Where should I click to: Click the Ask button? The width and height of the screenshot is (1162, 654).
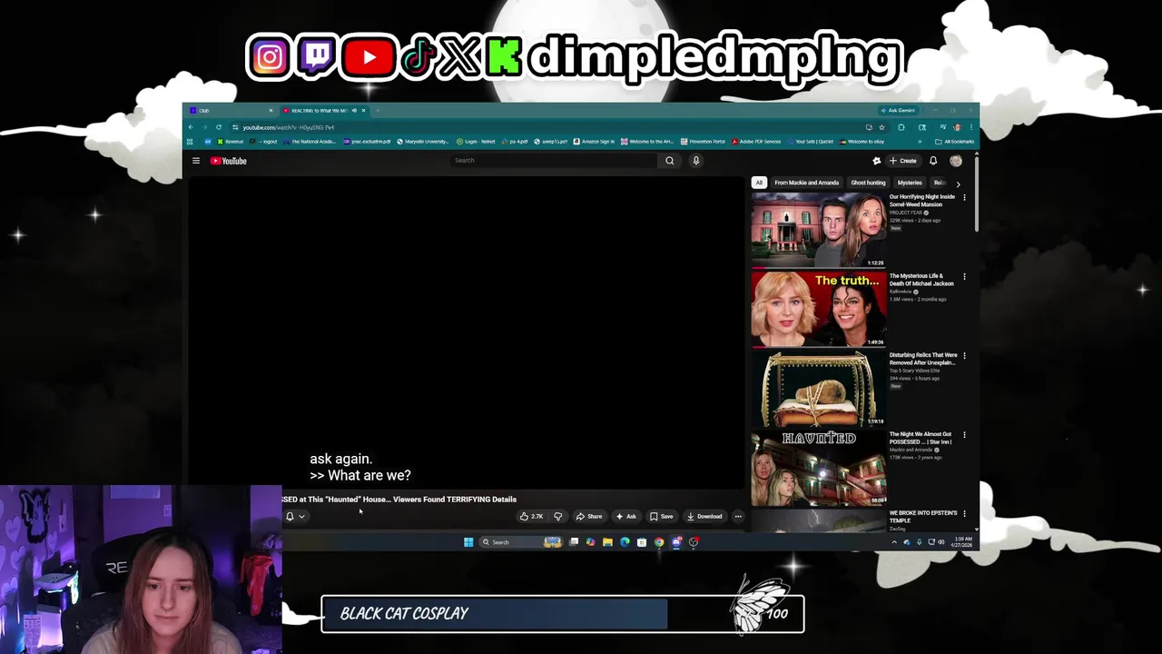(x=626, y=516)
